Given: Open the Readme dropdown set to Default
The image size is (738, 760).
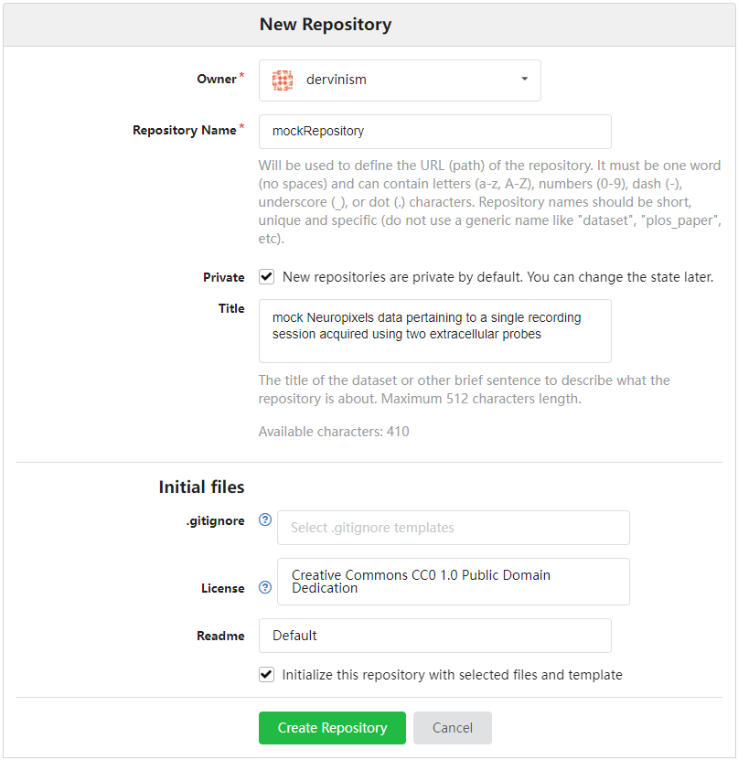Looking at the screenshot, I should click(435, 636).
